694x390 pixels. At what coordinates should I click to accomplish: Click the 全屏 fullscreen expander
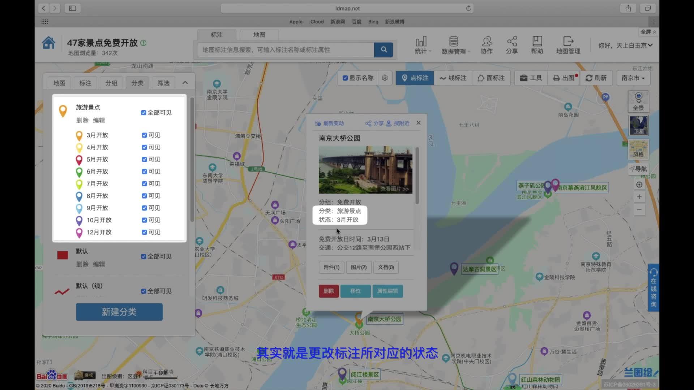648,32
